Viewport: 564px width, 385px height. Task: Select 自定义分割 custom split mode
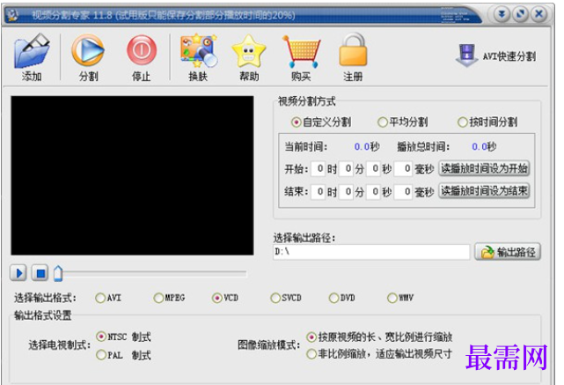point(321,122)
